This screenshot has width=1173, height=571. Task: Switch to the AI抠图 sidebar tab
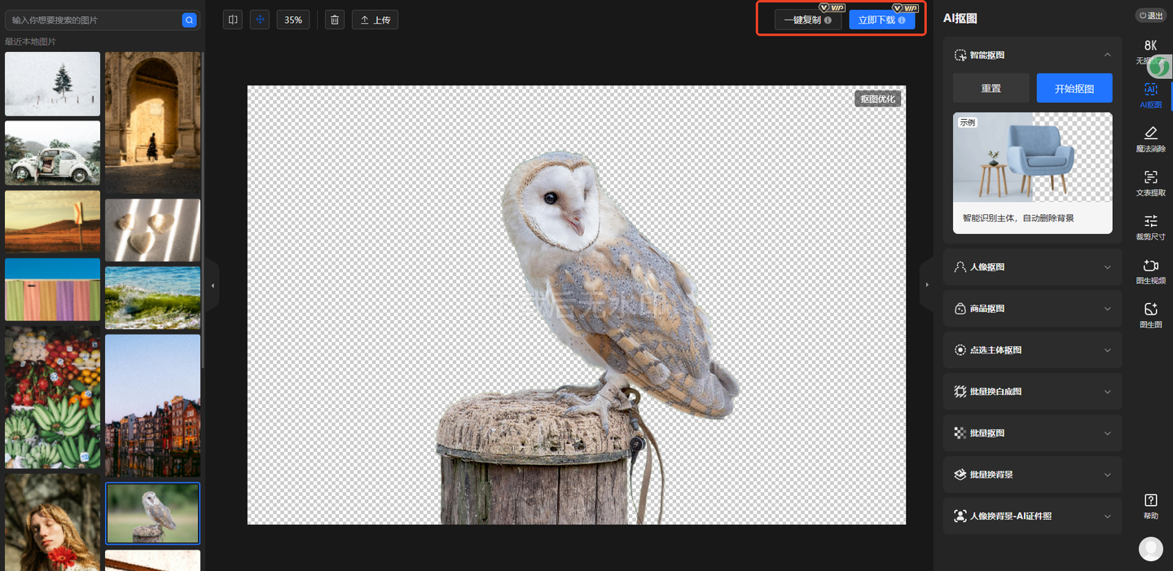pyautogui.click(x=1150, y=95)
